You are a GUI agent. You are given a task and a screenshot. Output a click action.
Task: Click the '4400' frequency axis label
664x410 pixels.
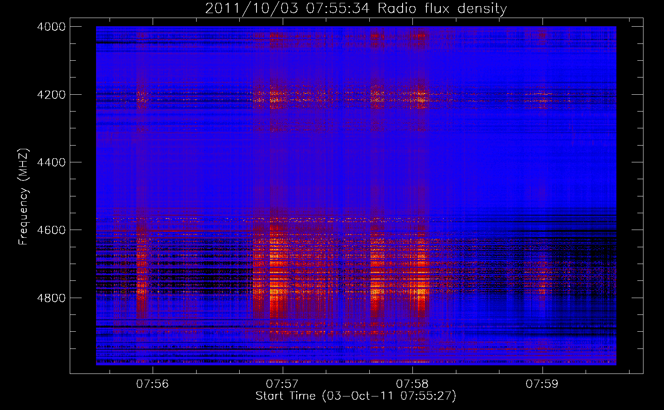coord(51,162)
